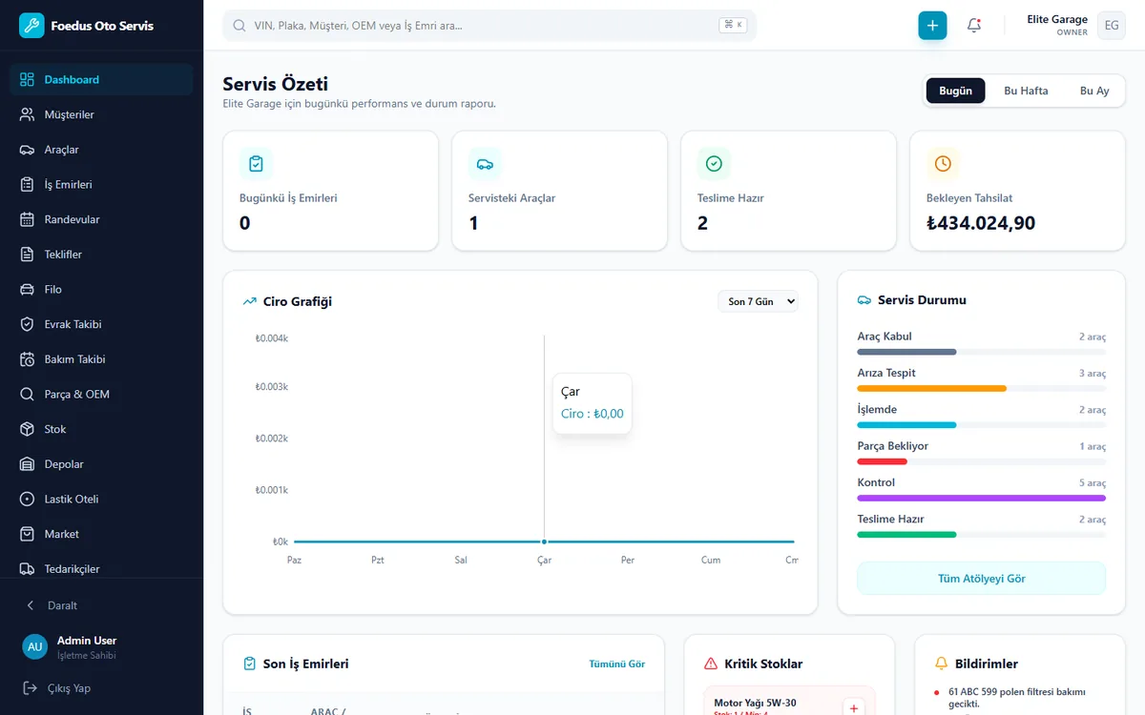Viewport: 1145px width, 715px height.
Task: Click the Kritik Stoklar warning triangle icon
Action: coord(710,664)
